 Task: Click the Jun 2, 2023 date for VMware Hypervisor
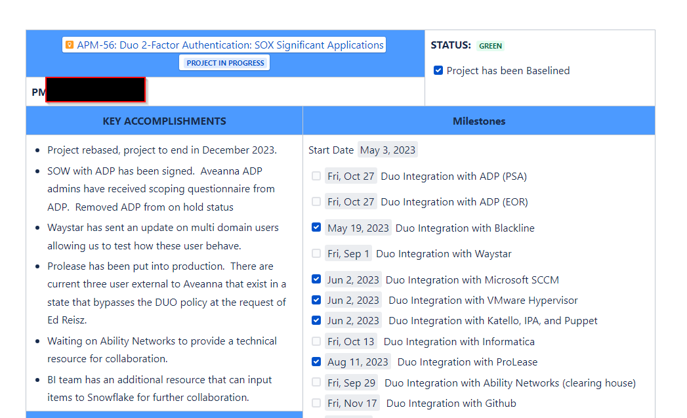click(x=353, y=300)
